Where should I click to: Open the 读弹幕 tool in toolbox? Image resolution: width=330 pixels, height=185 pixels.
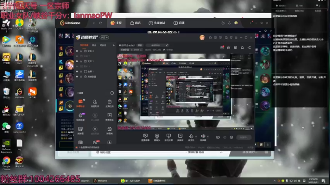(80, 130)
